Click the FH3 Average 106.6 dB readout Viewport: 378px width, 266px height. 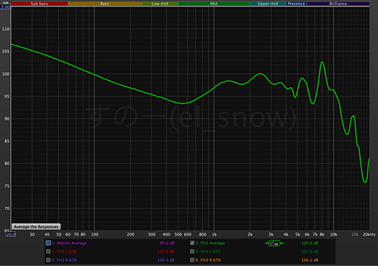pyautogui.click(x=310, y=243)
